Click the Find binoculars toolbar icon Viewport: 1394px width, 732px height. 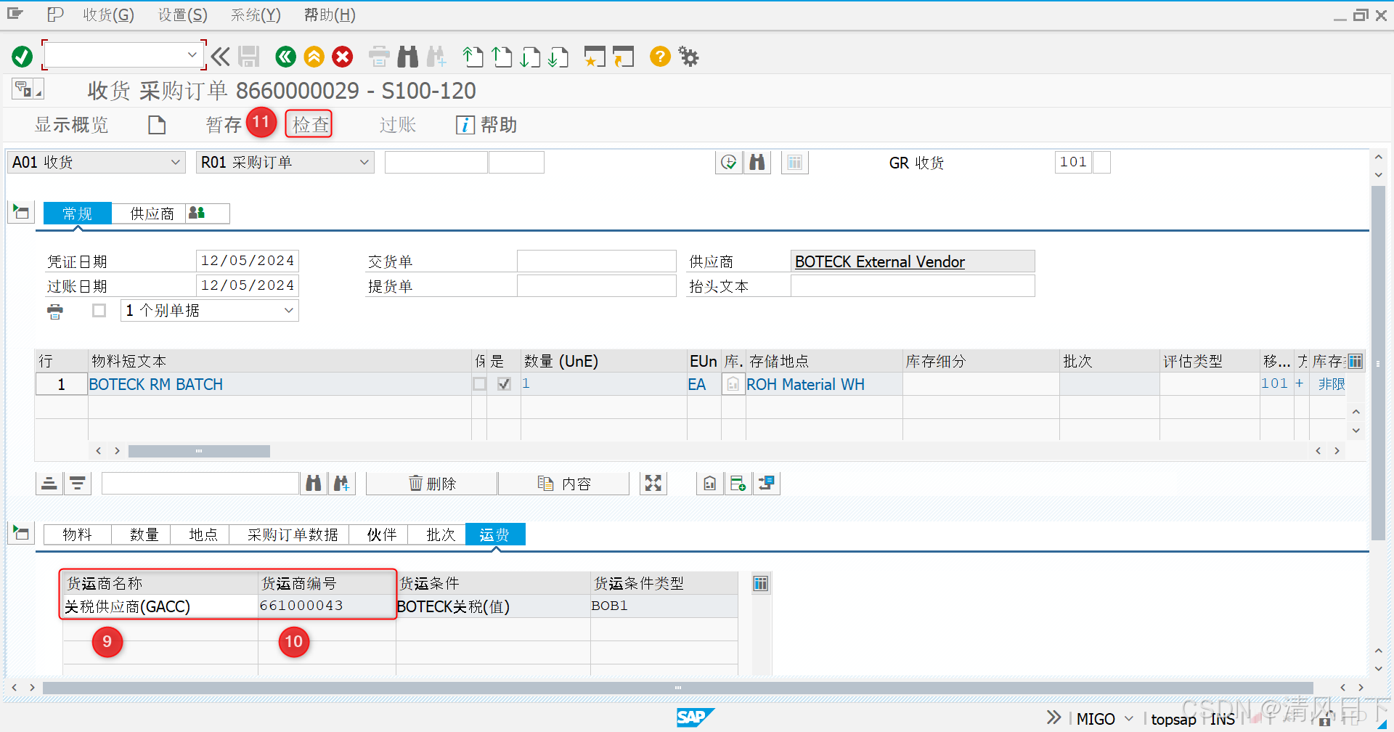tap(408, 57)
